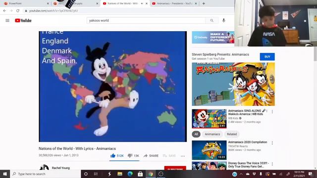This screenshot has width=317, height=178.
Task: Open the notification center icon
Action: coord(311,174)
